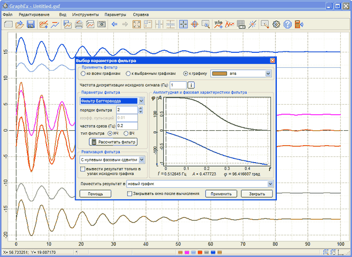Enable 'Закрывать окно после вычисления' checkbox
352x257 pixels.
pyautogui.click(x=129, y=194)
